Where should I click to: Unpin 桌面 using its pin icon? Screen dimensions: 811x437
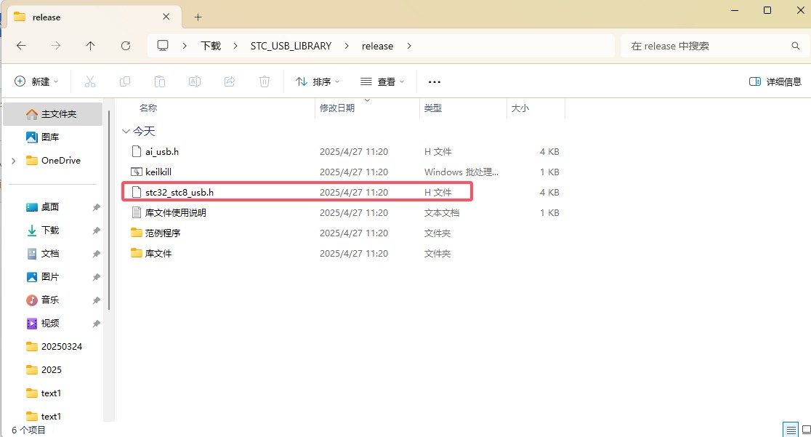96,207
